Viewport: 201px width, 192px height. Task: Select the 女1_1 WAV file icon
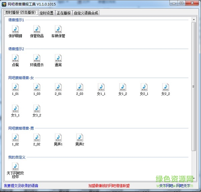click(101, 87)
